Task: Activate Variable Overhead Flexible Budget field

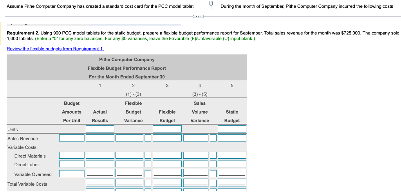Action: click(167, 173)
